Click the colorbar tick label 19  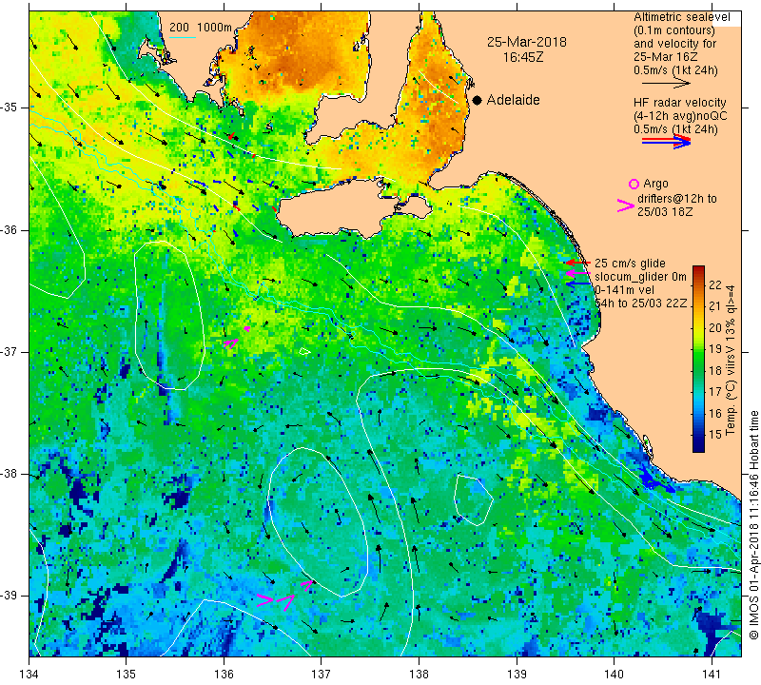[715, 349]
